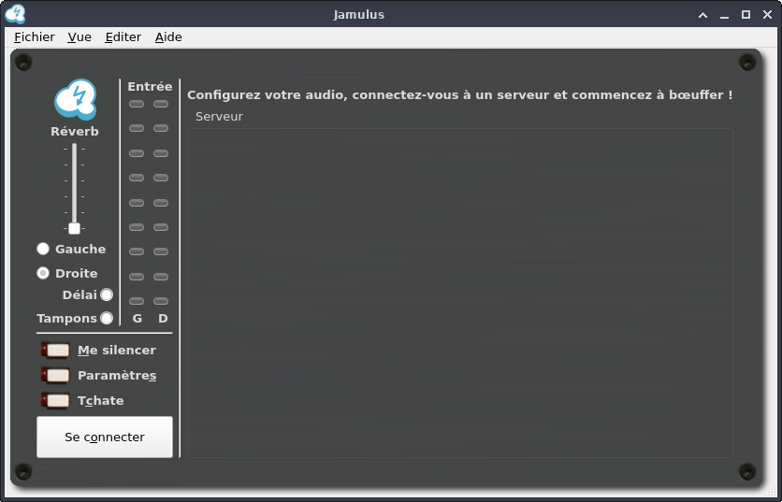This screenshot has width=782, height=502.
Task: Toggle the Me silencer switch
Action: 55,351
